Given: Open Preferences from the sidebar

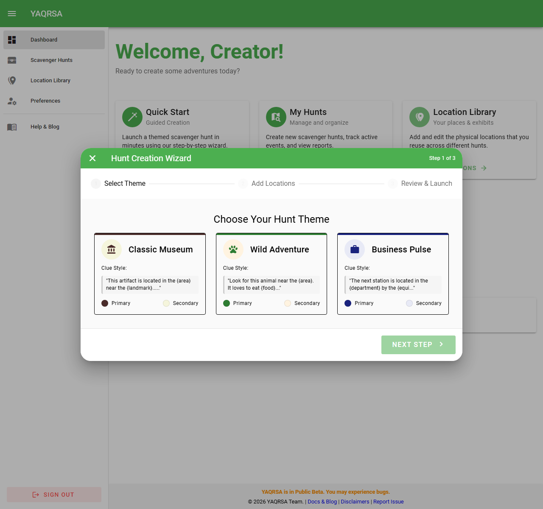Looking at the screenshot, I should click(54, 101).
